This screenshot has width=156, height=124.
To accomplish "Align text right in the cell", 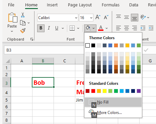I will (x=135, y=28).
